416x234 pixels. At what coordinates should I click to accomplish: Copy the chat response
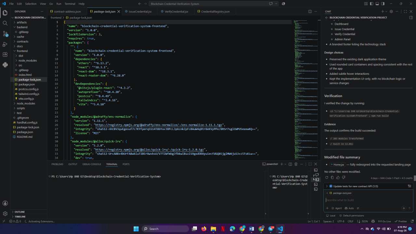tap(332, 177)
